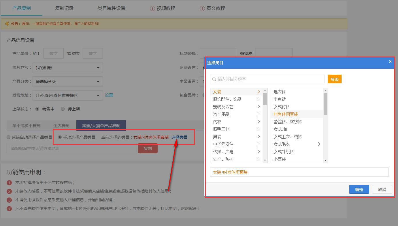Choose 连衣裙 subcategory
Screen dimensions: 398x226
pos(297,92)
